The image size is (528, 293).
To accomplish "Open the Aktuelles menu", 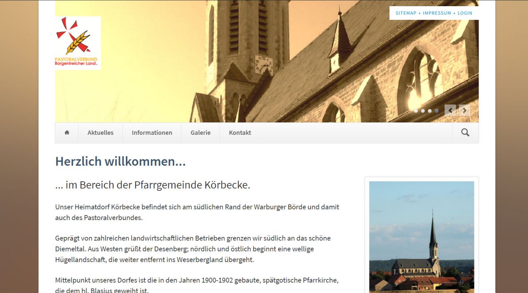I will tap(100, 133).
